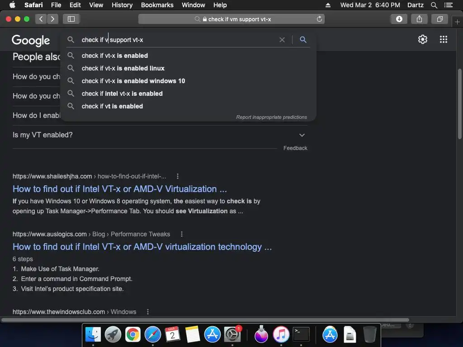Open Terminal from the Dock
The width and height of the screenshot is (463, 347).
[x=301, y=335]
